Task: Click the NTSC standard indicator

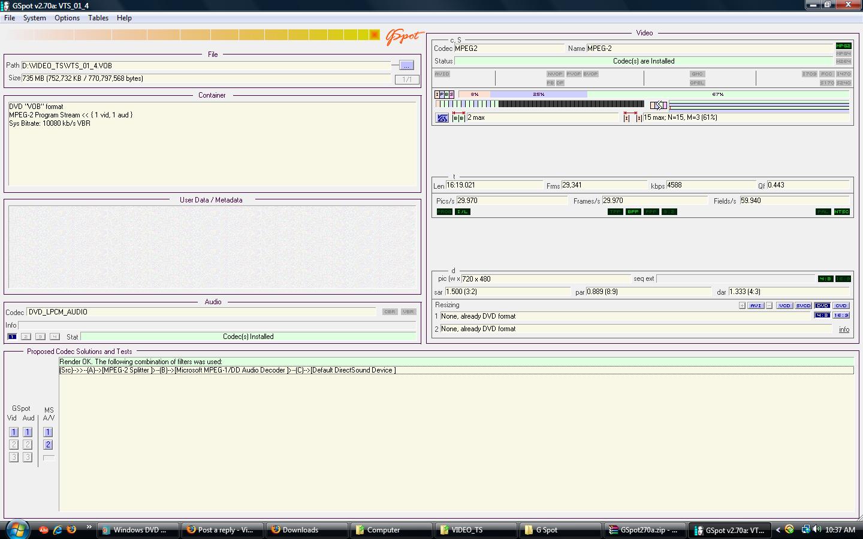Action: tap(841, 211)
